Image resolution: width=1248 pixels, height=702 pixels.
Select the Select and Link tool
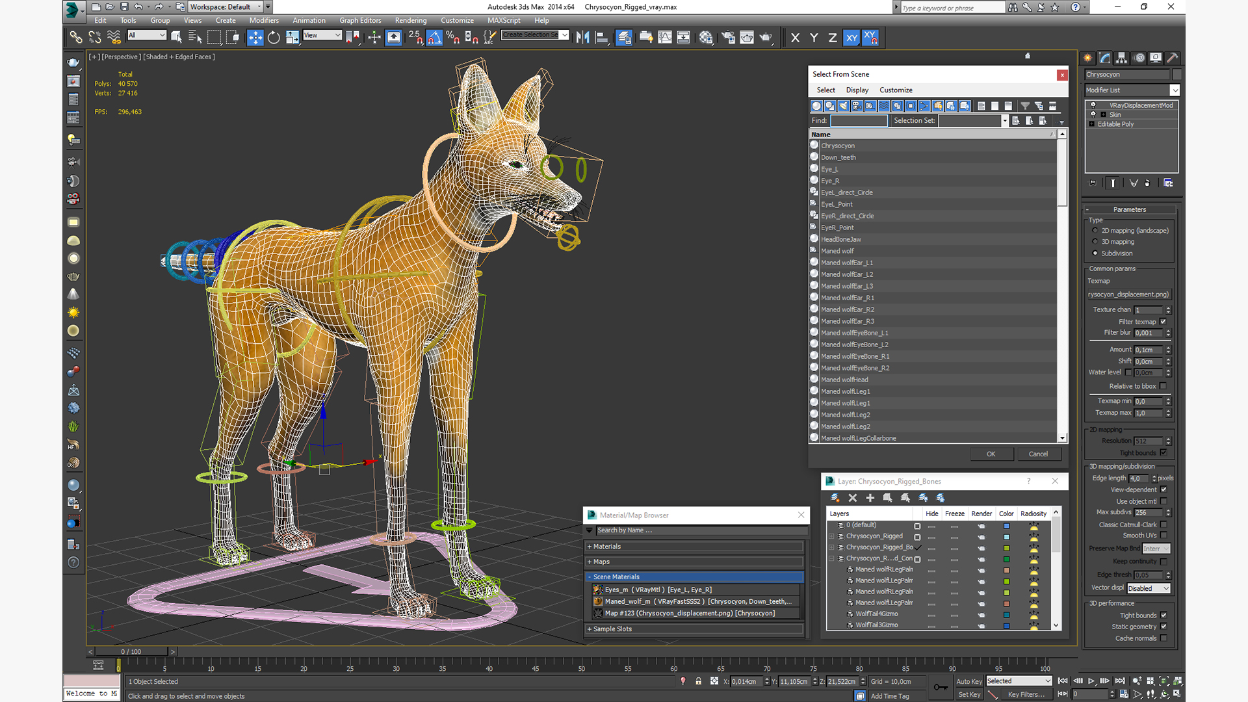click(76, 38)
